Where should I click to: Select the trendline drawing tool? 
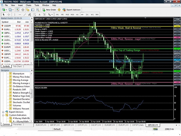coord(25,14)
